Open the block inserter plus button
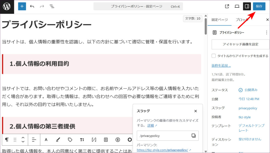This screenshot has height=153, width=270. [22, 6]
